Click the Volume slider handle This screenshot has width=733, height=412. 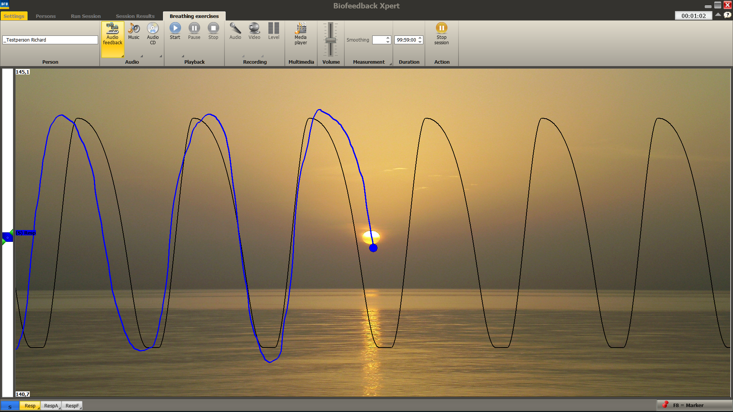pyautogui.click(x=331, y=40)
